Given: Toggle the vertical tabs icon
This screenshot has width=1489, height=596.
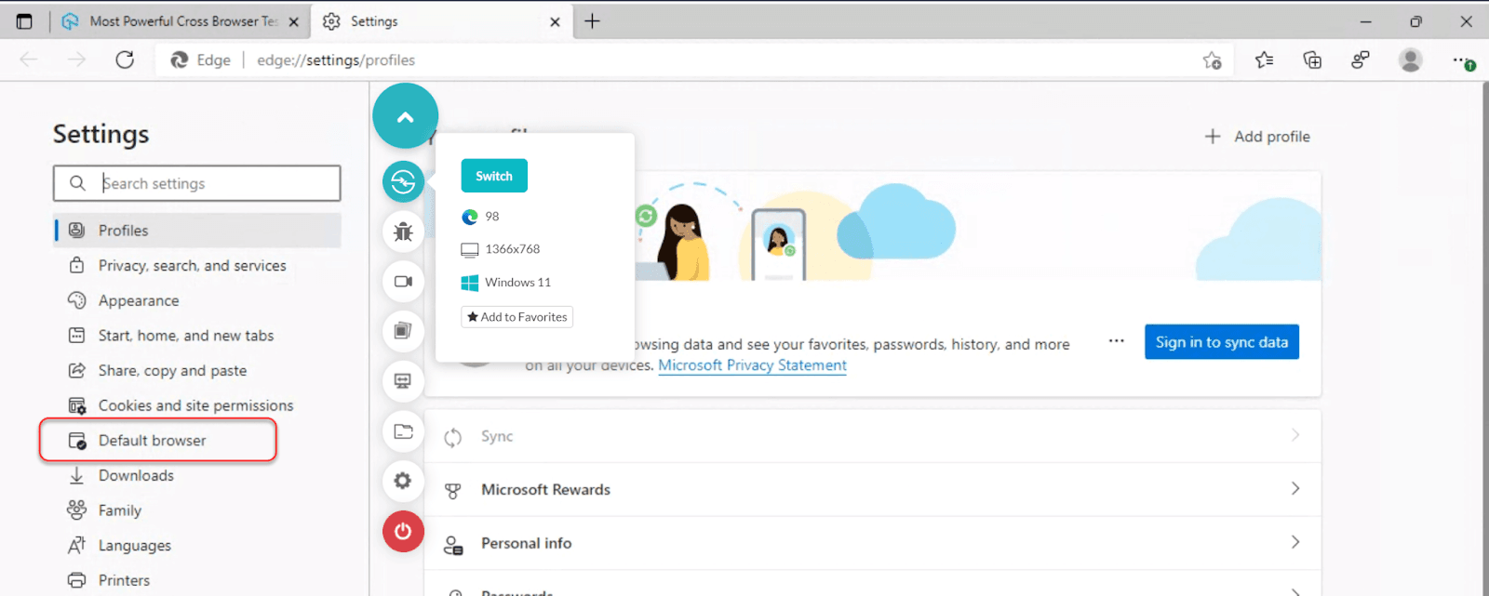Looking at the screenshot, I should click(x=24, y=21).
